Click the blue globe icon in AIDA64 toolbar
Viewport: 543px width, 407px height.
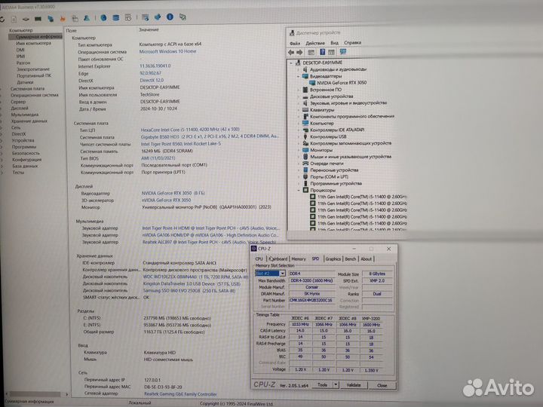click(x=103, y=17)
